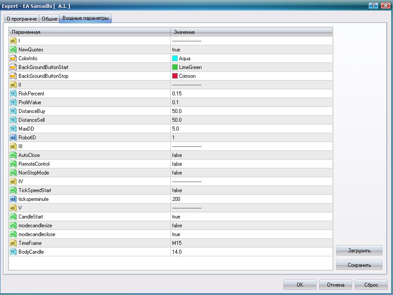Click the help question mark button
Viewport: 393px width, 295px height.
point(374,6)
